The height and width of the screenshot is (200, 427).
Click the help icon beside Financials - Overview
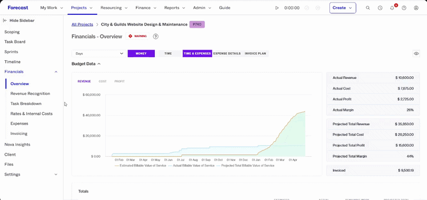coord(156,36)
